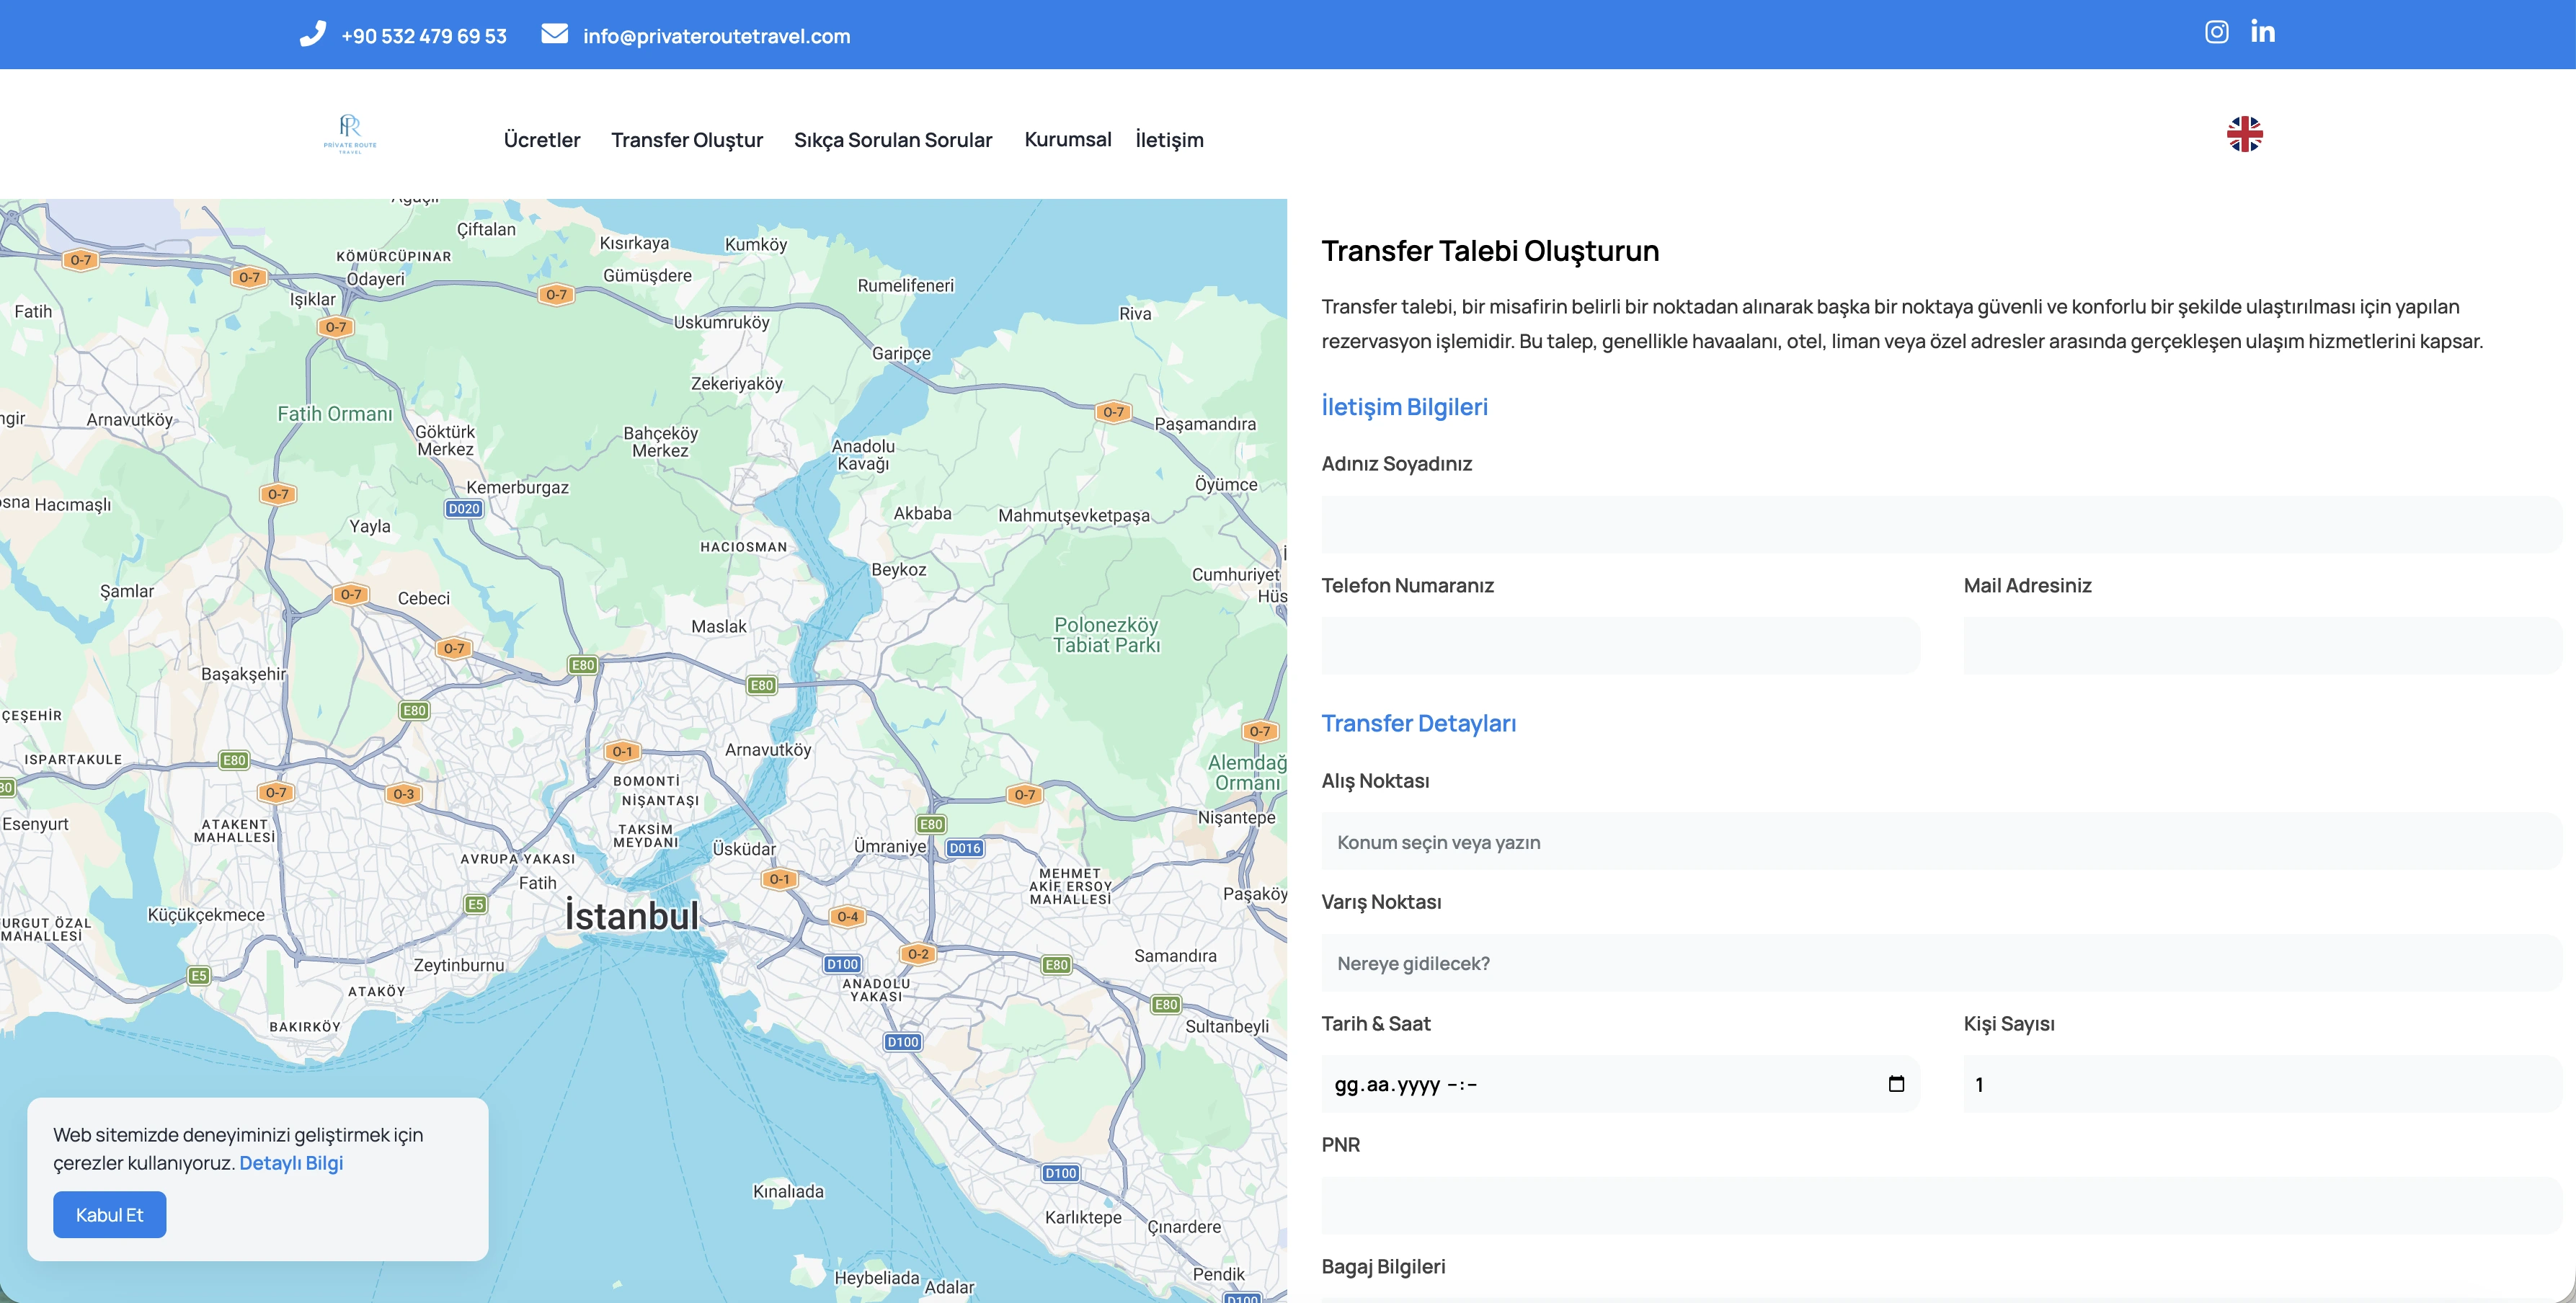Focus the Adınız Soyadınız name field
Screen dimensions: 2576x1303
point(1940,525)
